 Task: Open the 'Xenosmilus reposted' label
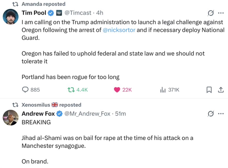tap(51, 105)
